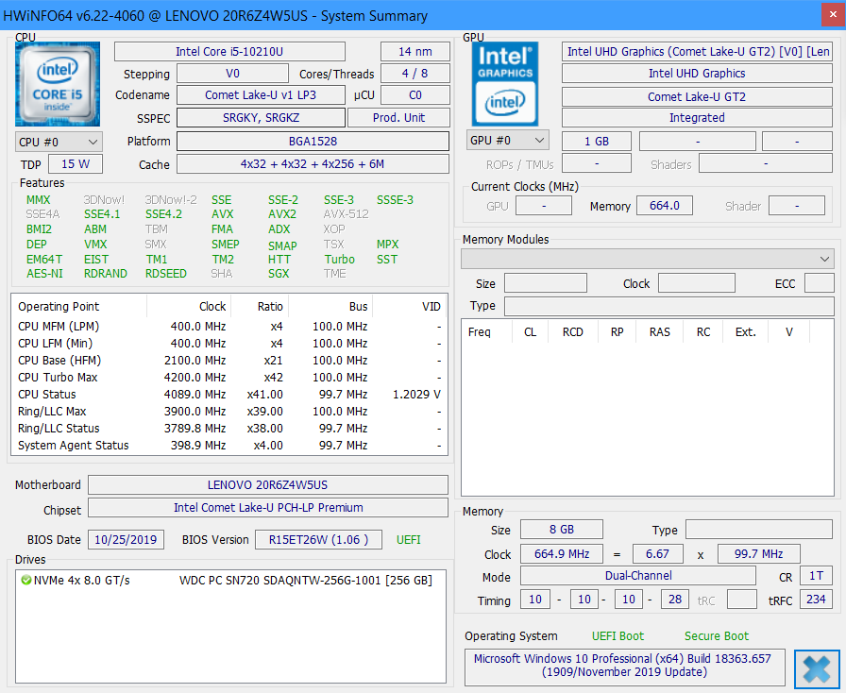Open the GPU #0 selector dropdown

pos(507,141)
